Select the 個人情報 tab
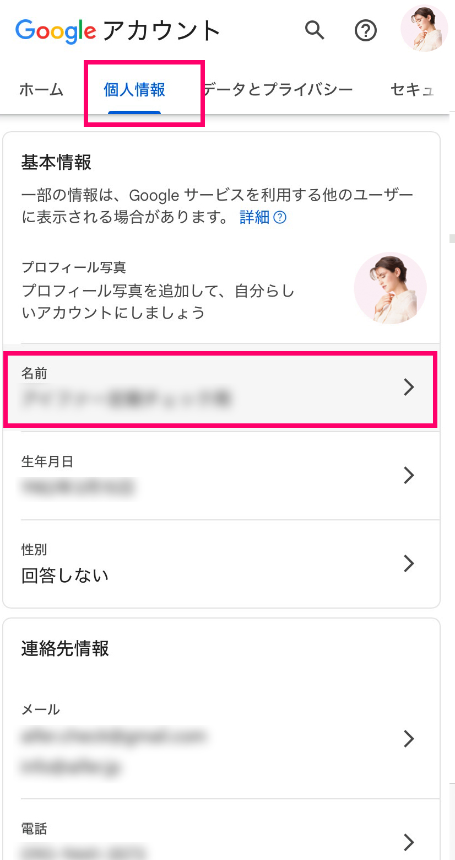455x860 pixels. click(x=134, y=89)
